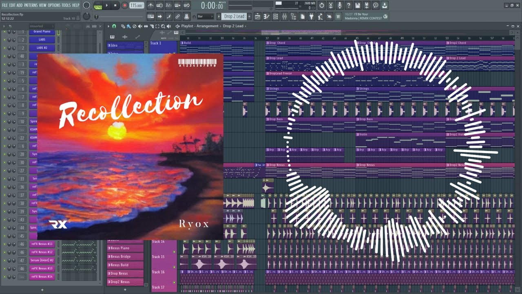
Task: Toggle the 3.2.1 recording countdown
Action: (168, 6)
